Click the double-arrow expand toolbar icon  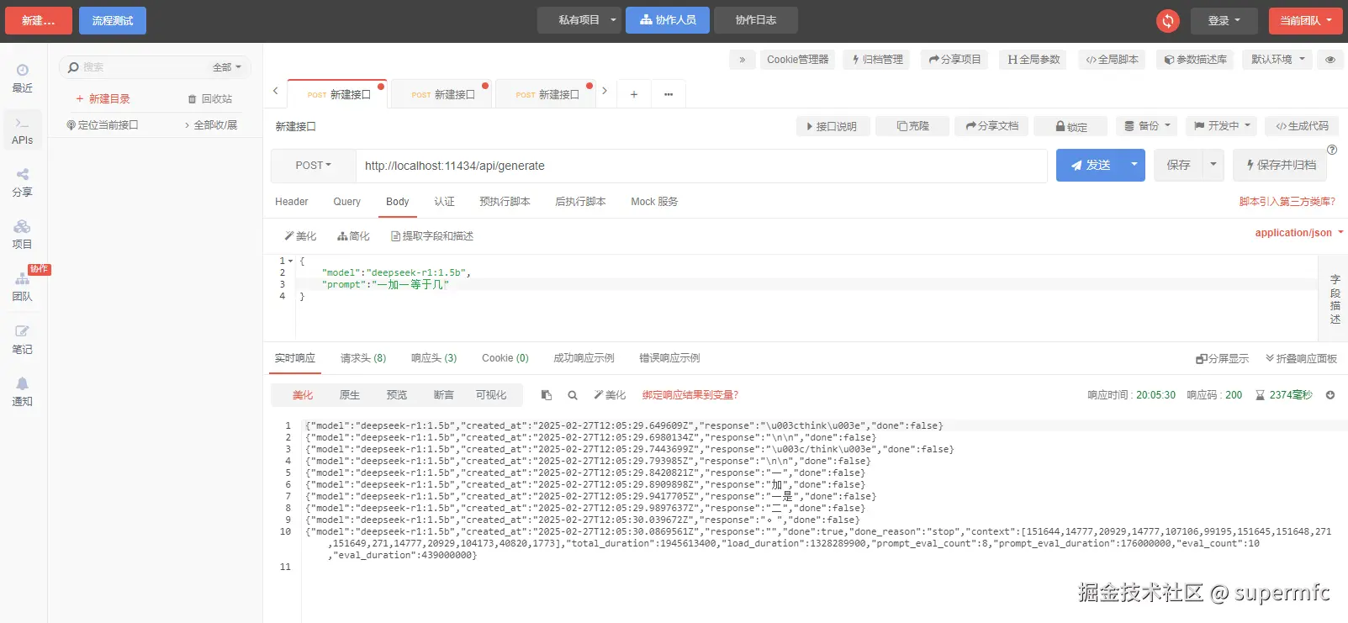click(x=742, y=60)
